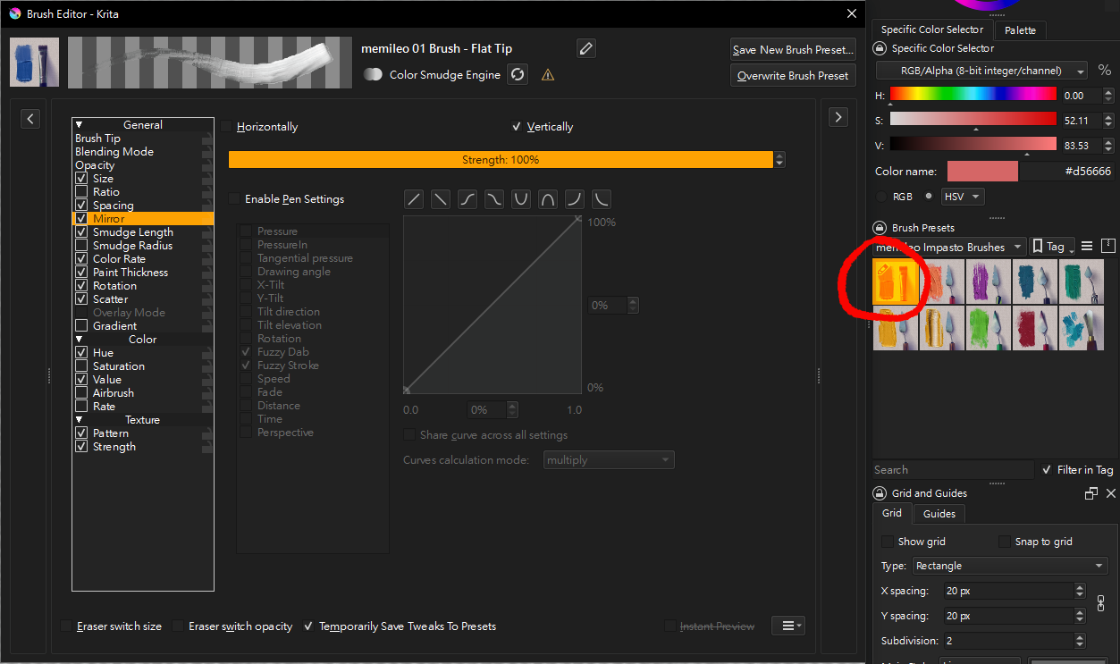Open the Tag button dropdown

[1052, 247]
